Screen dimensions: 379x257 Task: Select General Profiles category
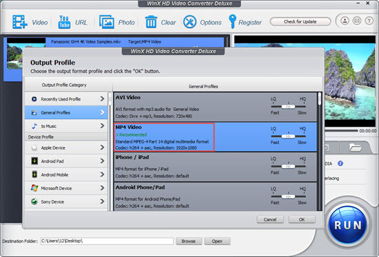tap(66, 112)
